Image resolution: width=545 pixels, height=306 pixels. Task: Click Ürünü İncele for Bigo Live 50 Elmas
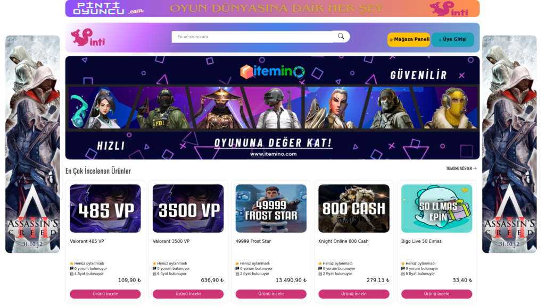(x=436, y=294)
